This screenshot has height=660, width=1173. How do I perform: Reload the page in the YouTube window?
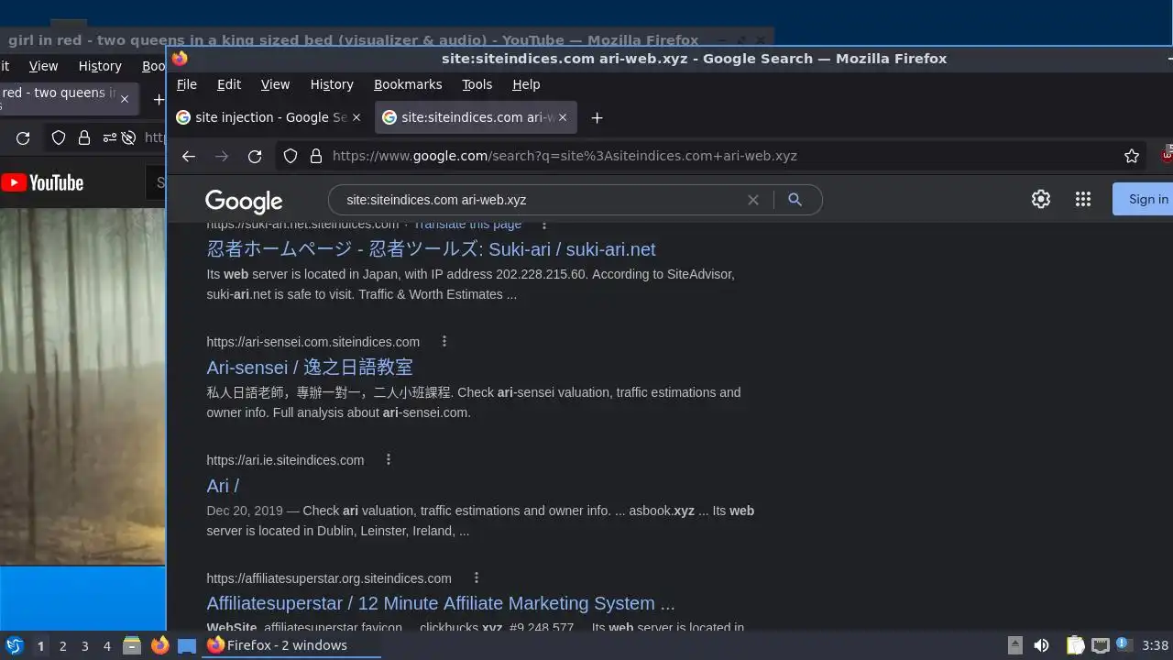23,137
